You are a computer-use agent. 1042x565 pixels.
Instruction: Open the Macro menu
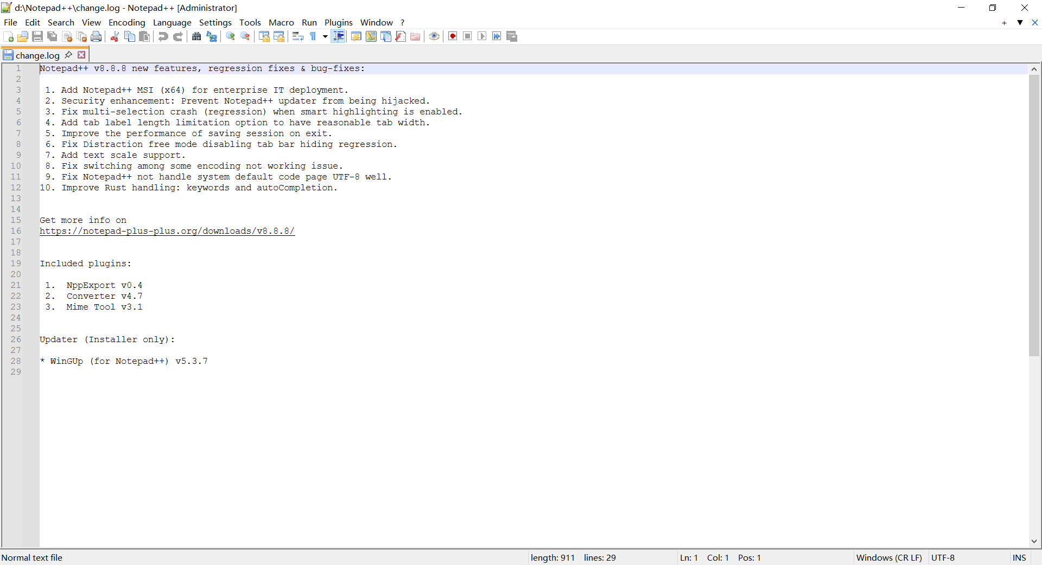[281, 22]
